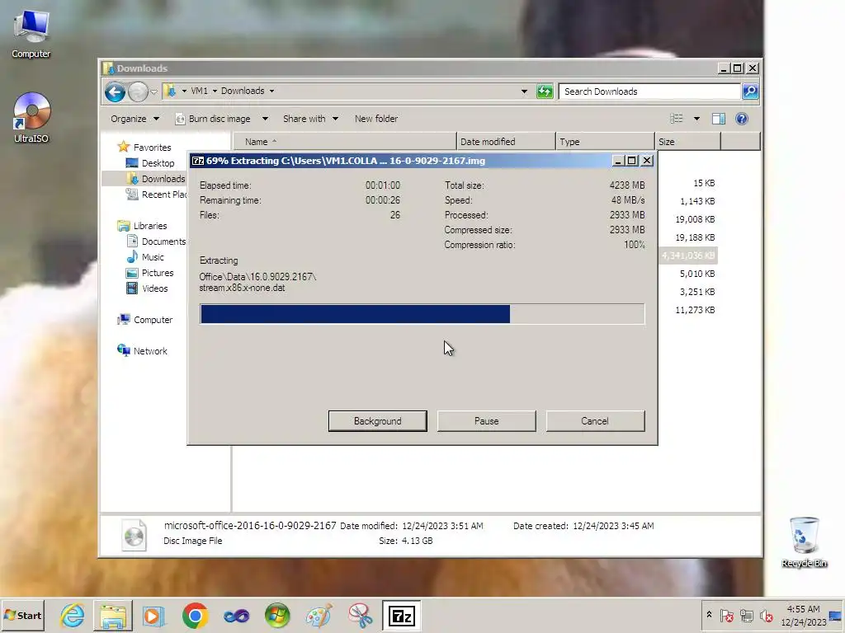Click the Show desktop tray button
Image resolution: width=845 pixels, height=633 pixels.
pyautogui.click(x=837, y=615)
